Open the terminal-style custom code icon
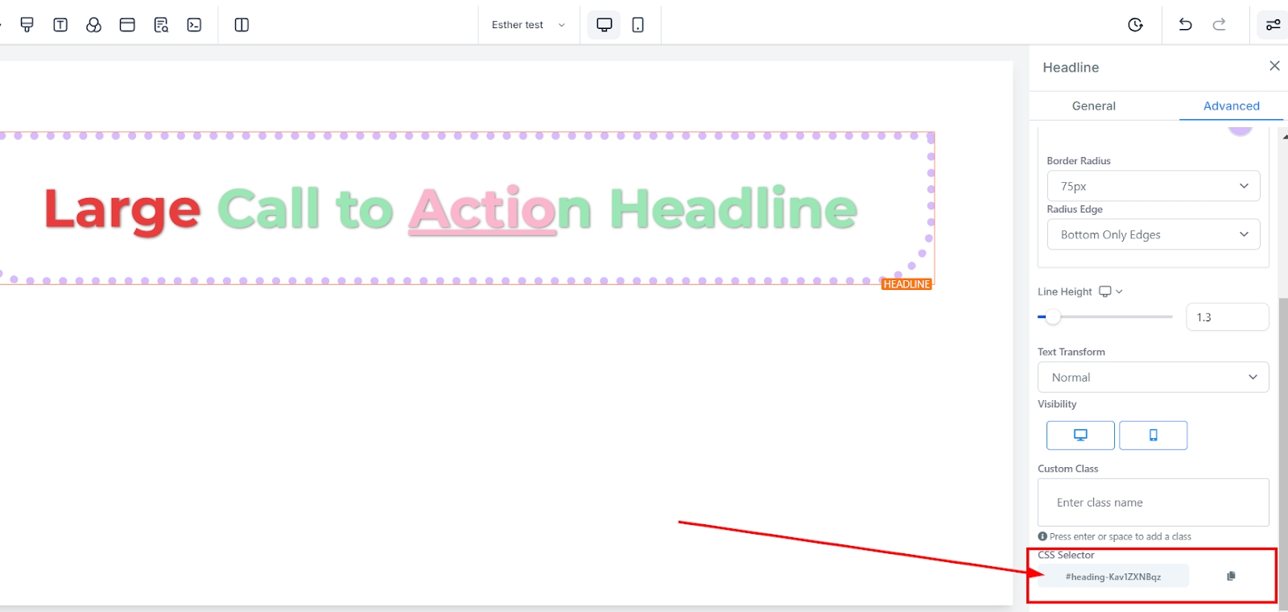This screenshot has height=612, width=1288. [x=194, y=25]
